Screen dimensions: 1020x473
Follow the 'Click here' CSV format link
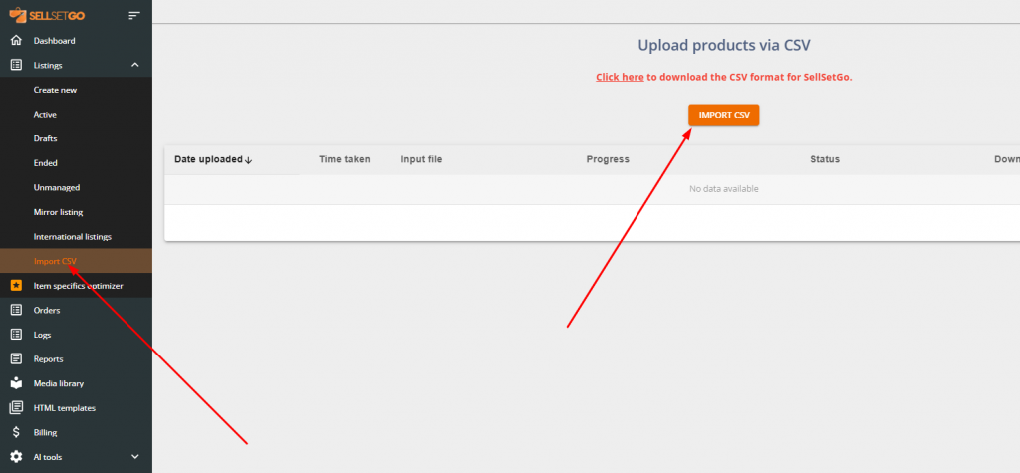[620, 77]
